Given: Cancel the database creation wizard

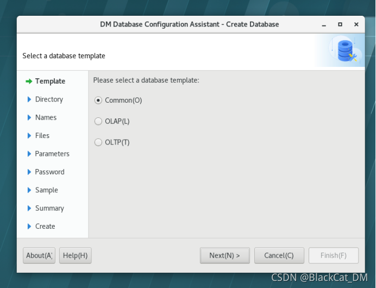Looking at the screenshot, I should [279, 255].
